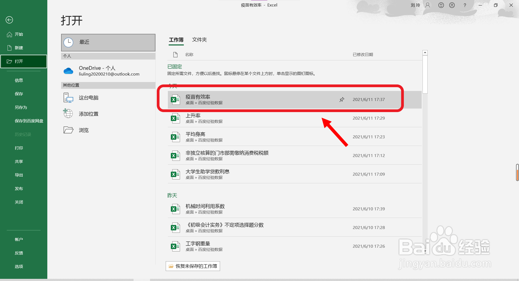The width and height of the screenshot is (519, 281).
Task: Click the 2021/6/10 17:39 modified date
Action: [x=369, y=209]
